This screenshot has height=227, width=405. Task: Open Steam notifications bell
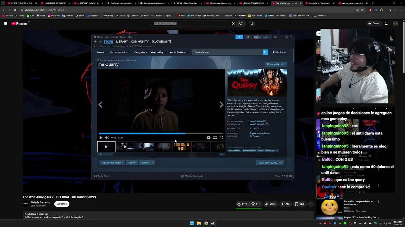[248, 37]
